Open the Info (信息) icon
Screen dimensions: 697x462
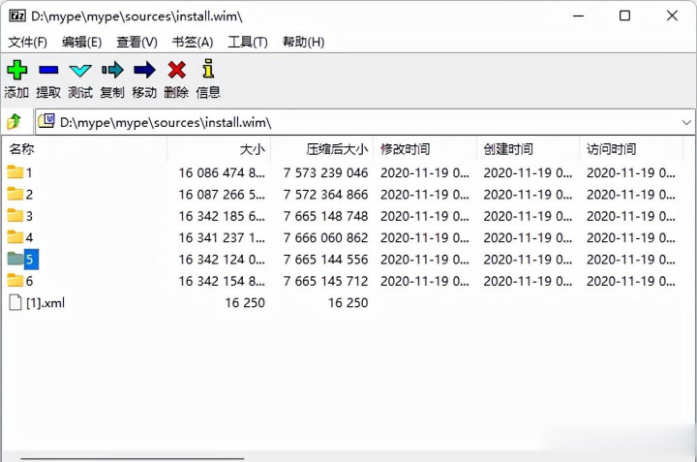208,69
